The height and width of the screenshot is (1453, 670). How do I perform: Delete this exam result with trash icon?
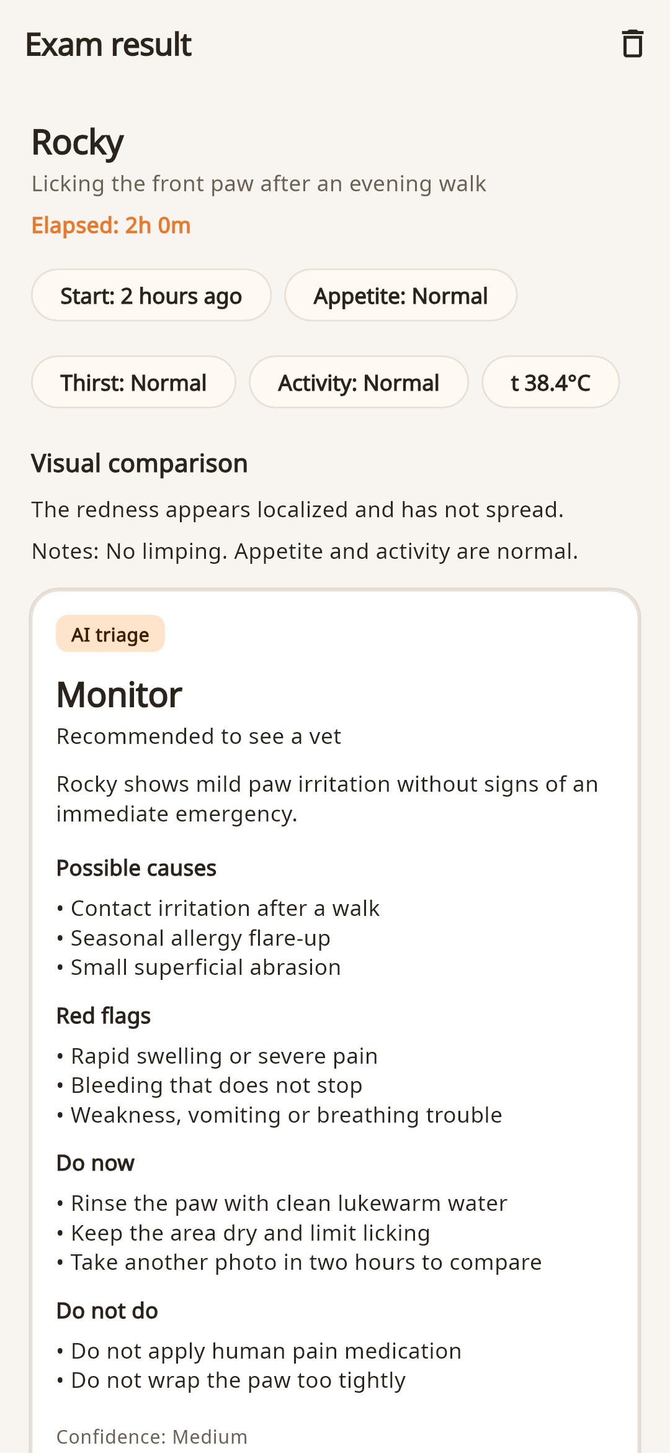point(632,44)
